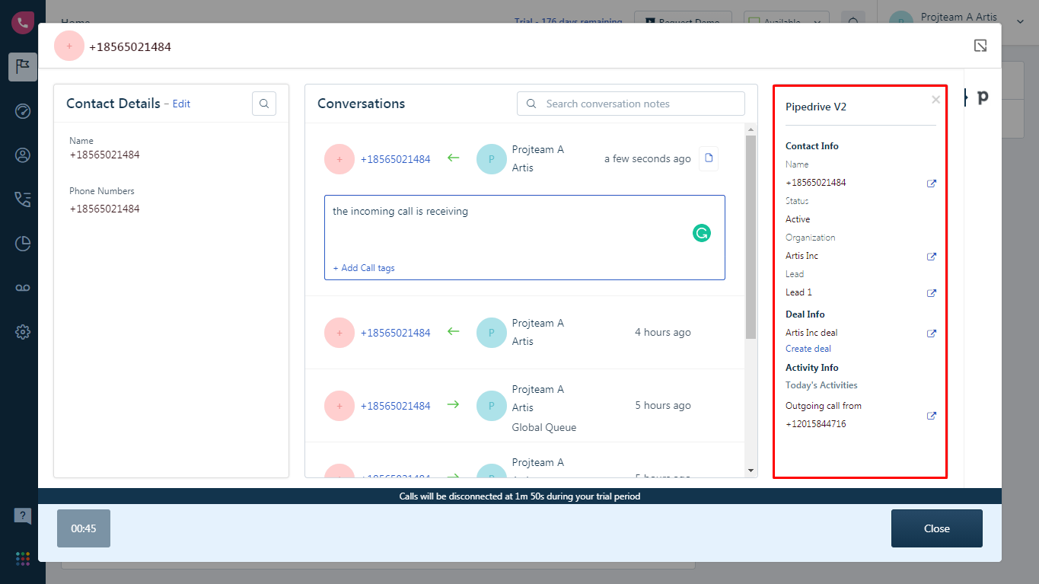
Task: Open the app switcher dots icon
Action: [23, 559]
